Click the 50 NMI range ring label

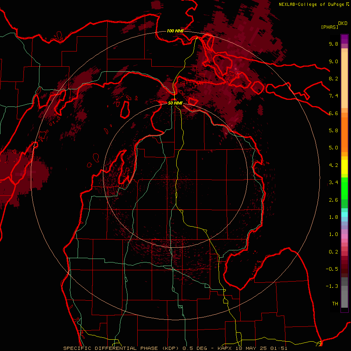tap(175, 103)
